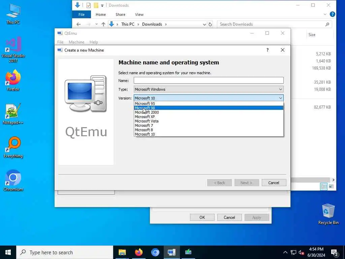
Task: Open QtEmu File menu
Action: [x=60, y=42]
